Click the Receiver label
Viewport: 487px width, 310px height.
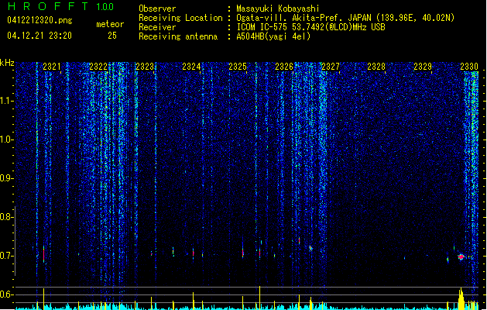click(157, 27)
